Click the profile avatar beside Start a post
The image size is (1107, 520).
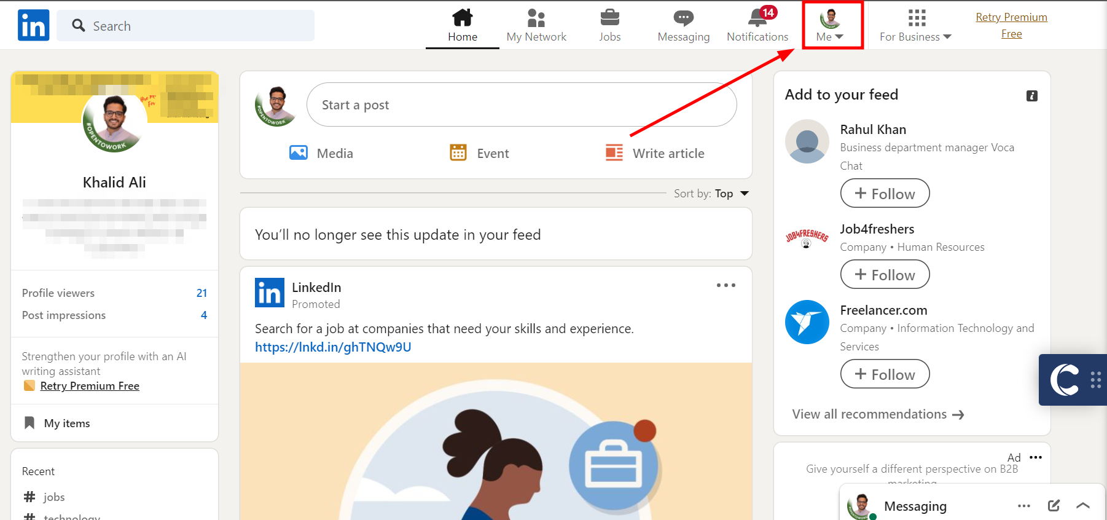[276, 106]
